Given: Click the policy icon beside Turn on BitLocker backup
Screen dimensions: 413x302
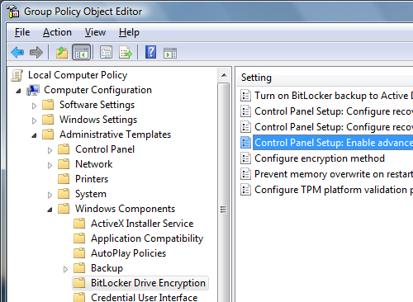Looking at the screenshot, I should 245,96.
